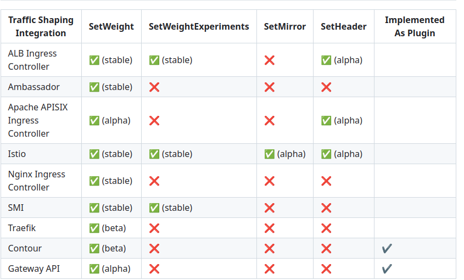Select the Istio row label
The image size is (464, 280).
pos(17,154)
